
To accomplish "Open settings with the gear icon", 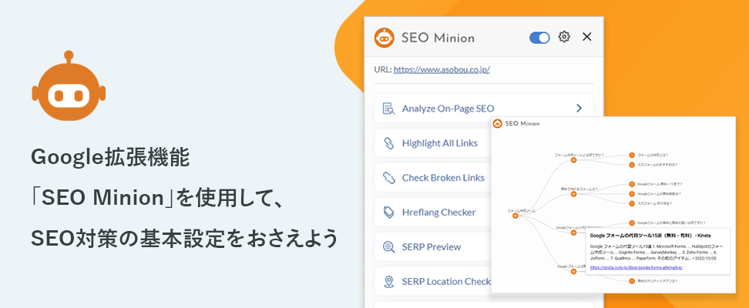I will point(564,37).
